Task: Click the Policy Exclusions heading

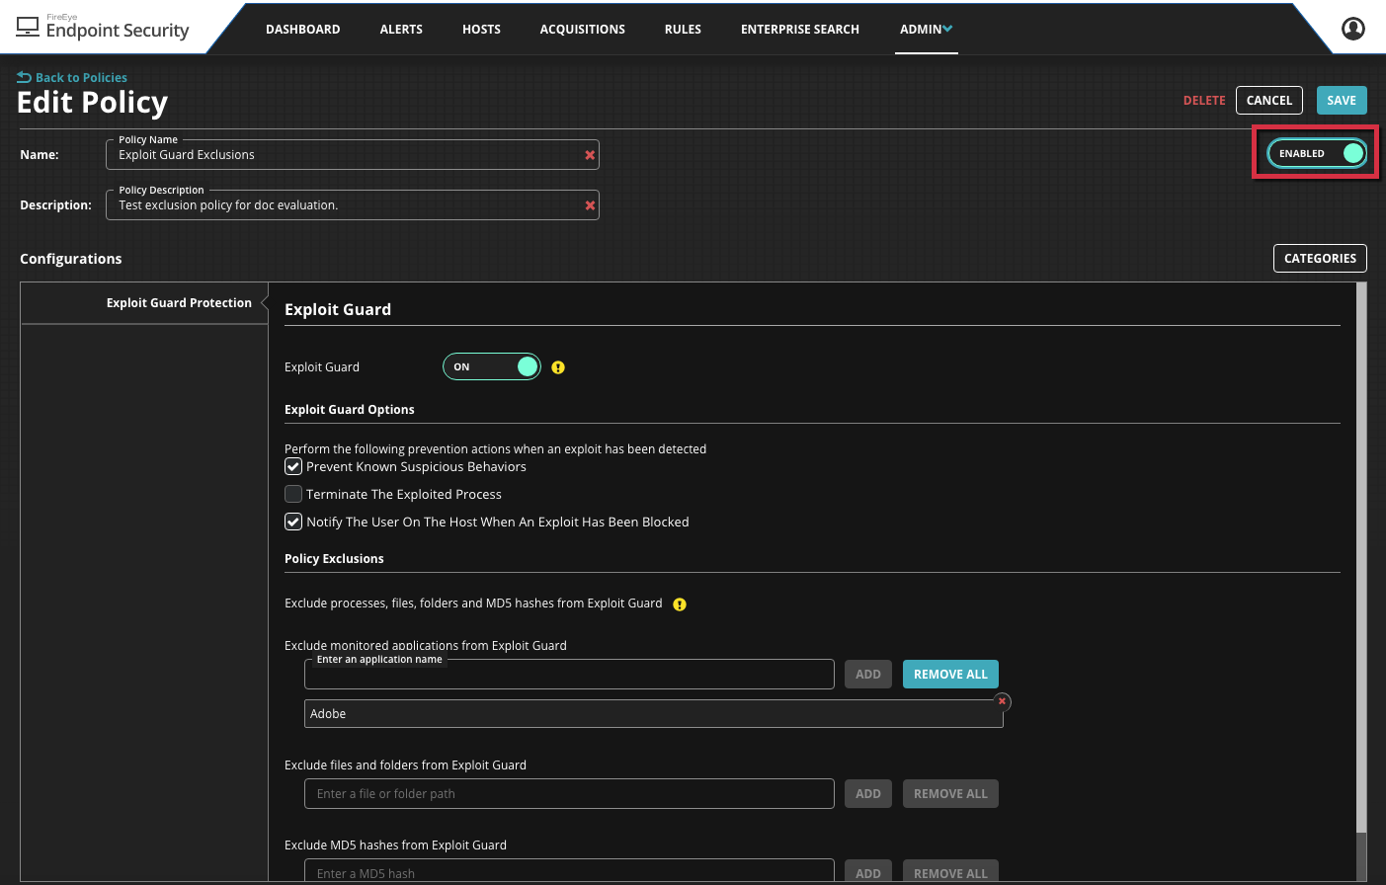Action: [334, 559]
